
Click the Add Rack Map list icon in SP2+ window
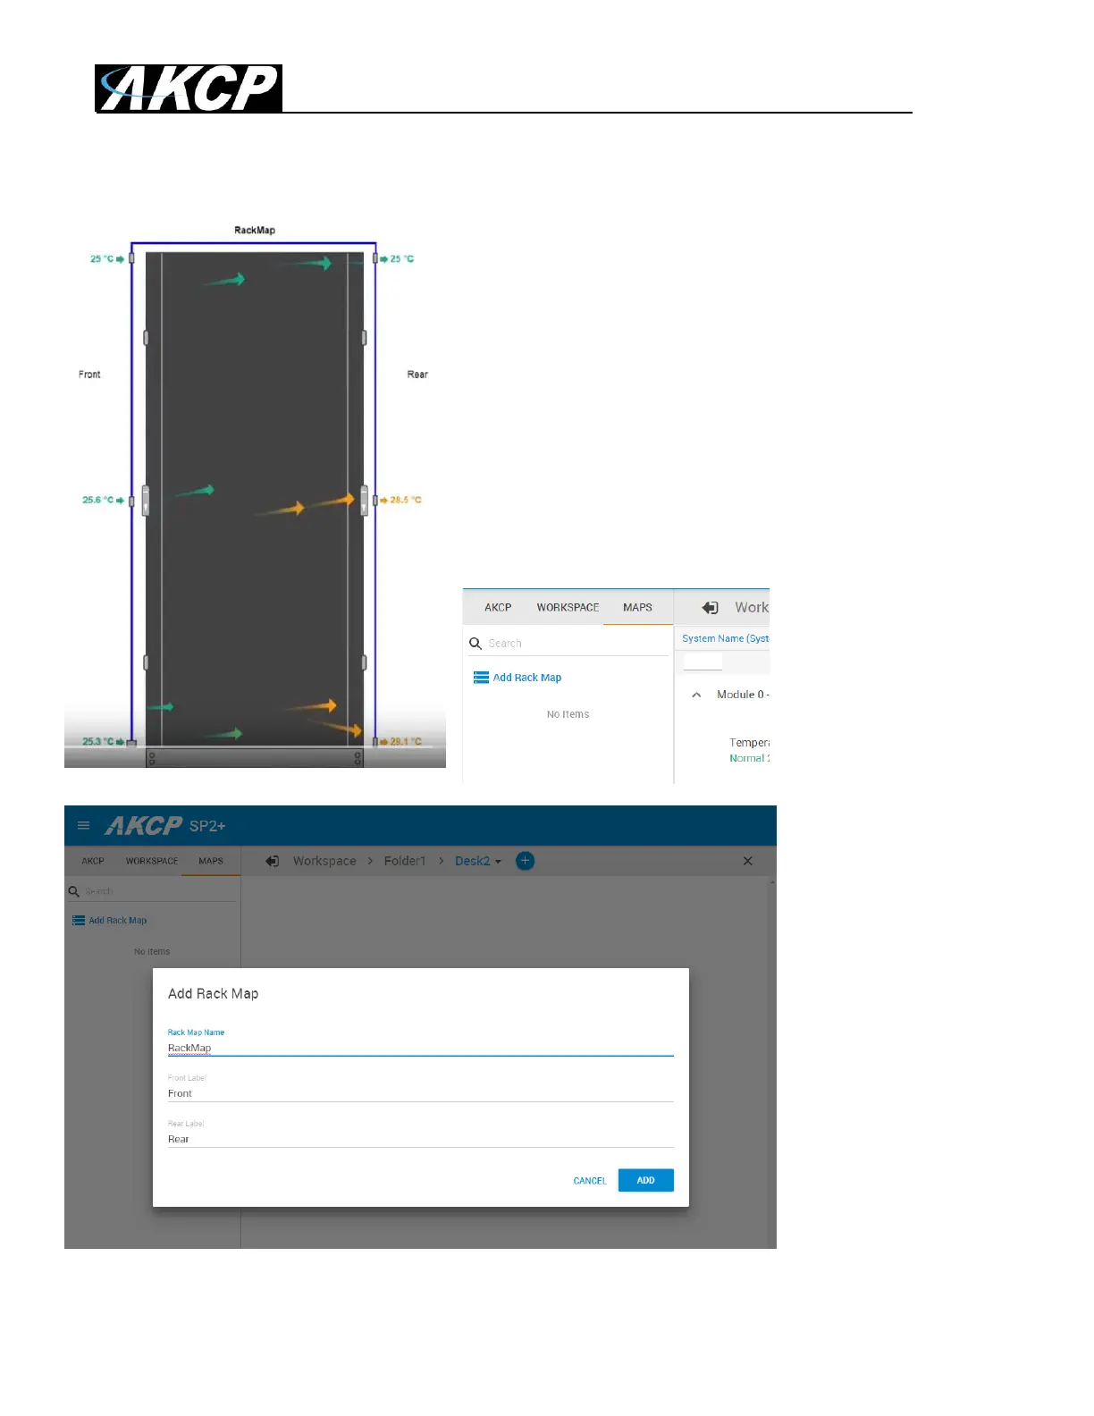(x=79, y=920)
